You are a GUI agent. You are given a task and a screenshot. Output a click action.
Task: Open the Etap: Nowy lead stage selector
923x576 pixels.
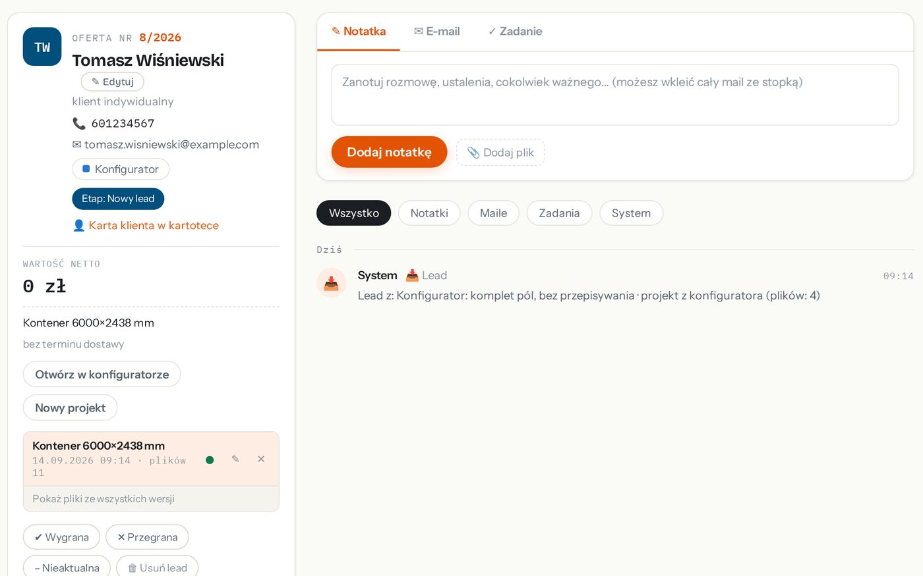(118, 199)
